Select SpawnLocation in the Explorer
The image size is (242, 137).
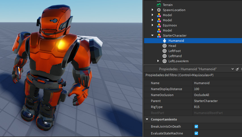(x=174, y=10)
